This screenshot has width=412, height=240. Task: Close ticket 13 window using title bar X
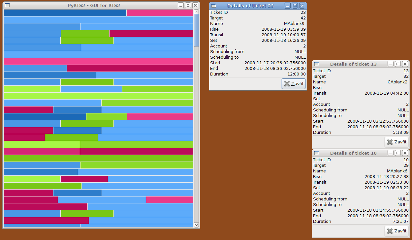coord(405,64)
